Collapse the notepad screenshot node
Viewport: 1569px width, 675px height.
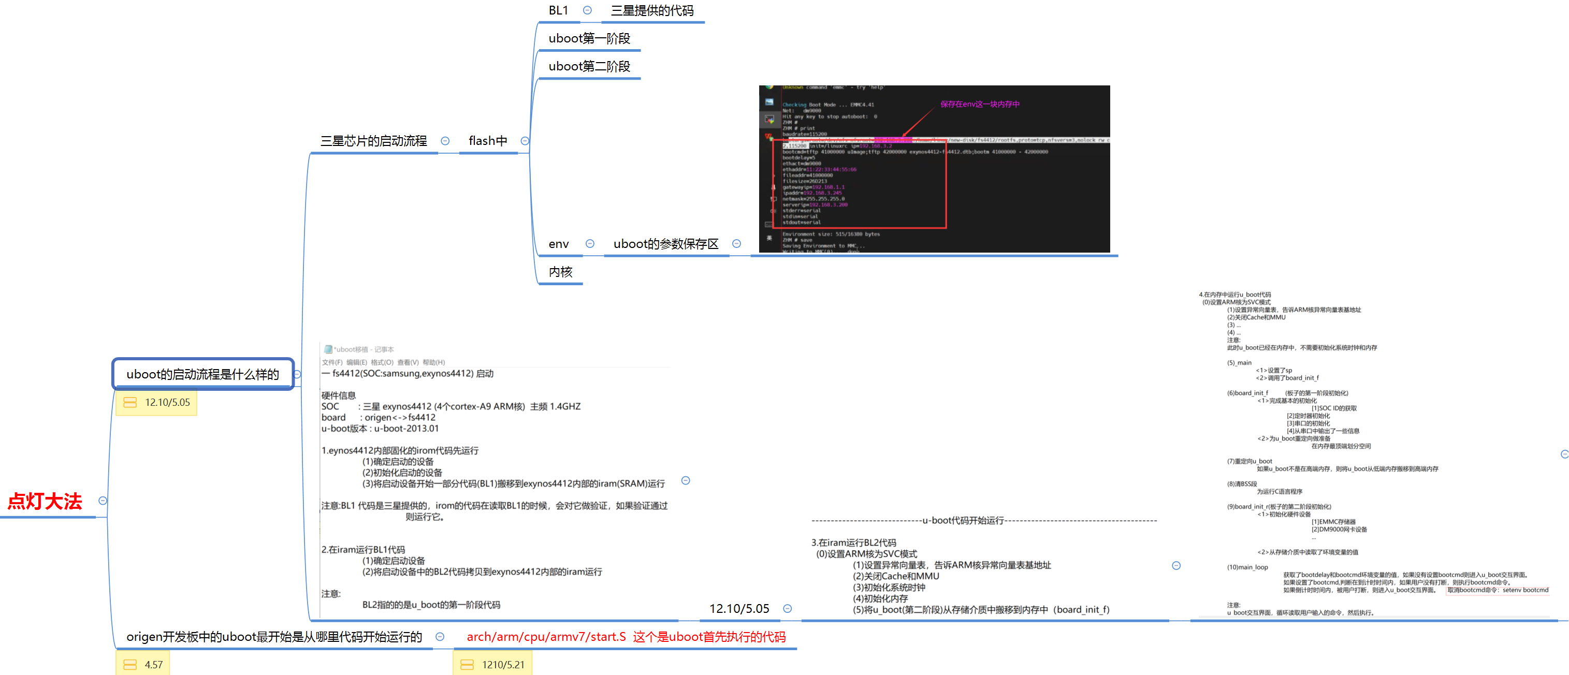tap(686, 481)
